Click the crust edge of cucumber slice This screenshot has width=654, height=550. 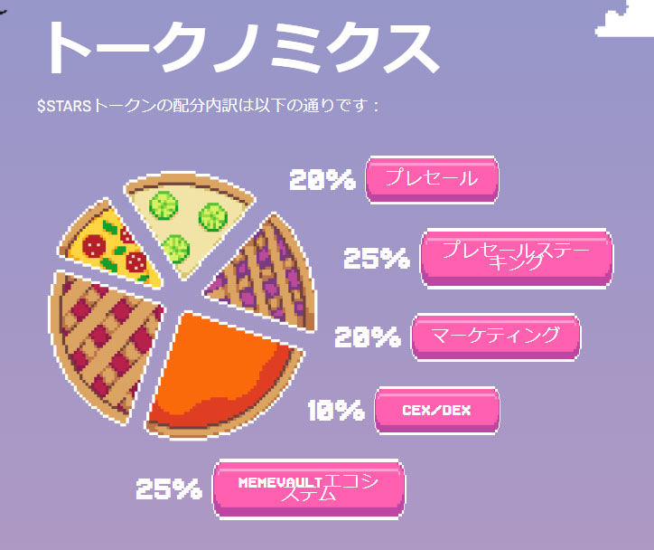coord(190,180)
